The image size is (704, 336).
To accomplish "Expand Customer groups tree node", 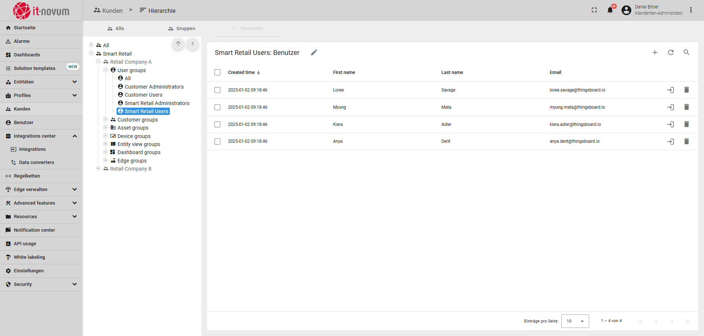I will pos(106,119).
